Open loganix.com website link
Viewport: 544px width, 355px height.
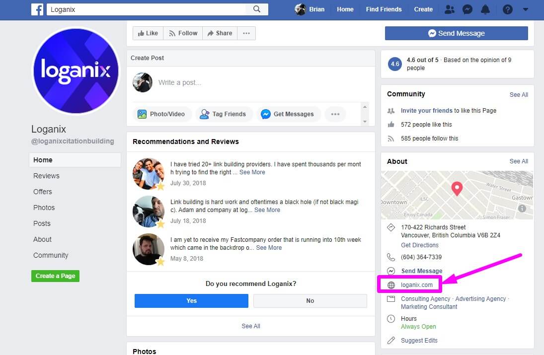417,285
